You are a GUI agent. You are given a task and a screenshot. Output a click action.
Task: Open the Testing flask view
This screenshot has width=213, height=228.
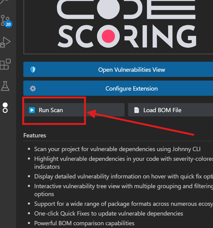(x=5, y=86)
